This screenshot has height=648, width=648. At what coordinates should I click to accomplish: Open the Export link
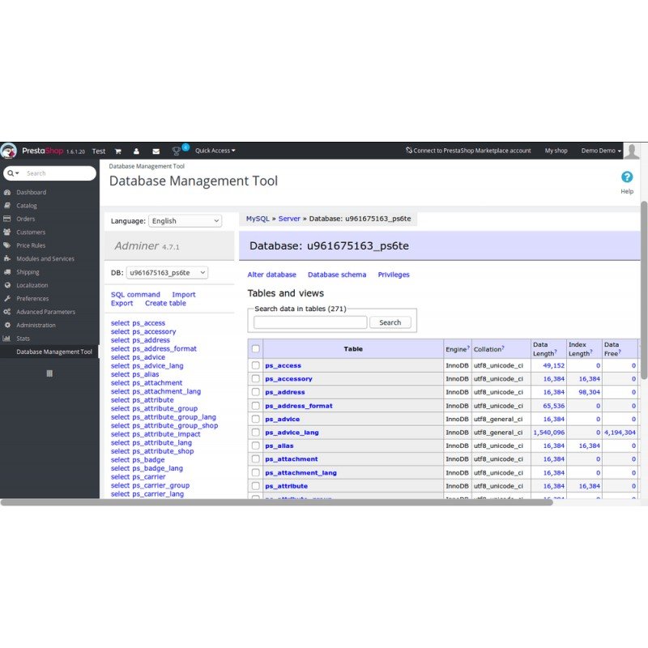122,303
